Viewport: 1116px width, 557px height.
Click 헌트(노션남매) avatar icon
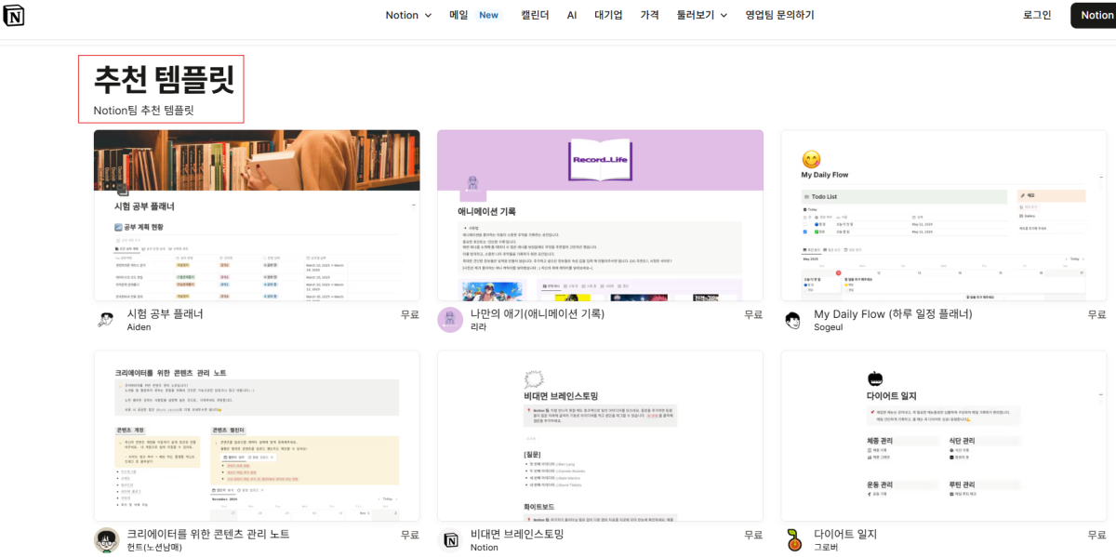pos(105,539)
